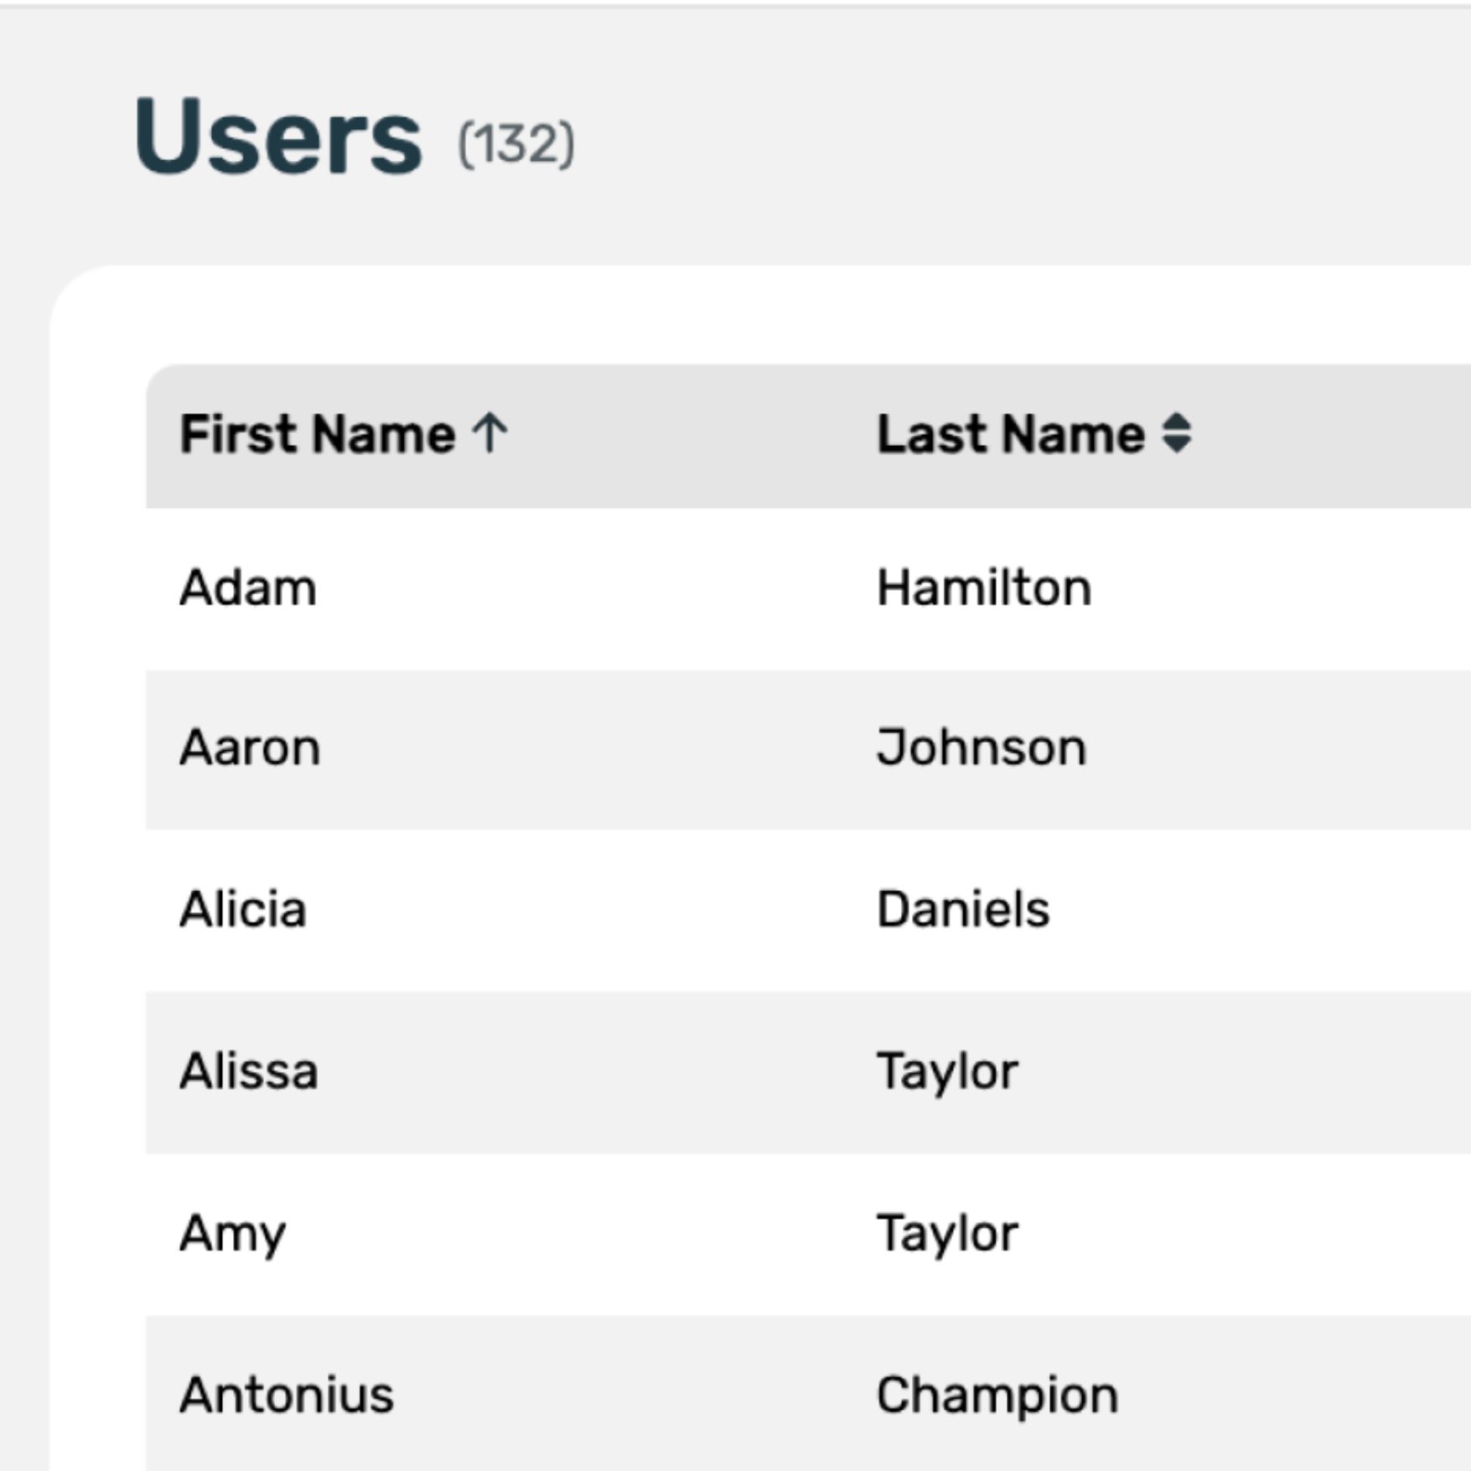1471x1471 pixels.
Task: Select the row for Aaron Johnson
Action: coord(587,744)
